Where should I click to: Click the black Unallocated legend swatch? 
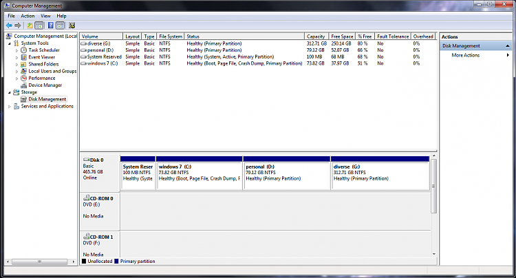click(x=84, y=261)
